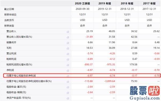
Task: Click the 净利润 row label
Action: pos(10,70)
